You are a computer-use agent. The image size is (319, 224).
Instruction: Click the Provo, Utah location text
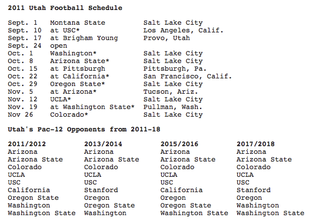point(167,38)
